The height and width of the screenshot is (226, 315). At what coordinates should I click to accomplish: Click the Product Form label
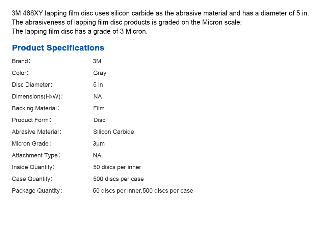coord(31,120)
